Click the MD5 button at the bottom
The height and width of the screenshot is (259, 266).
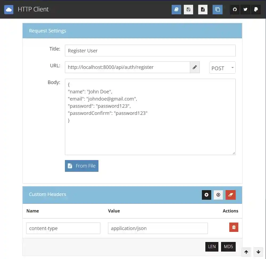pos(228,247)
